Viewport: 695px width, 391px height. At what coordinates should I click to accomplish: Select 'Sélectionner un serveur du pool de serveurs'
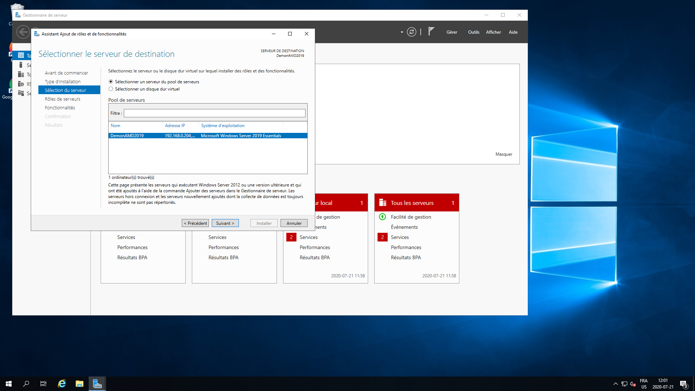(x=111, y=81)
